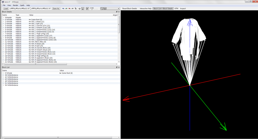The height and width of the screenshot is (139, 258).
Task: Click Scene Root [6] in Block List
Action: coord(67,73)
